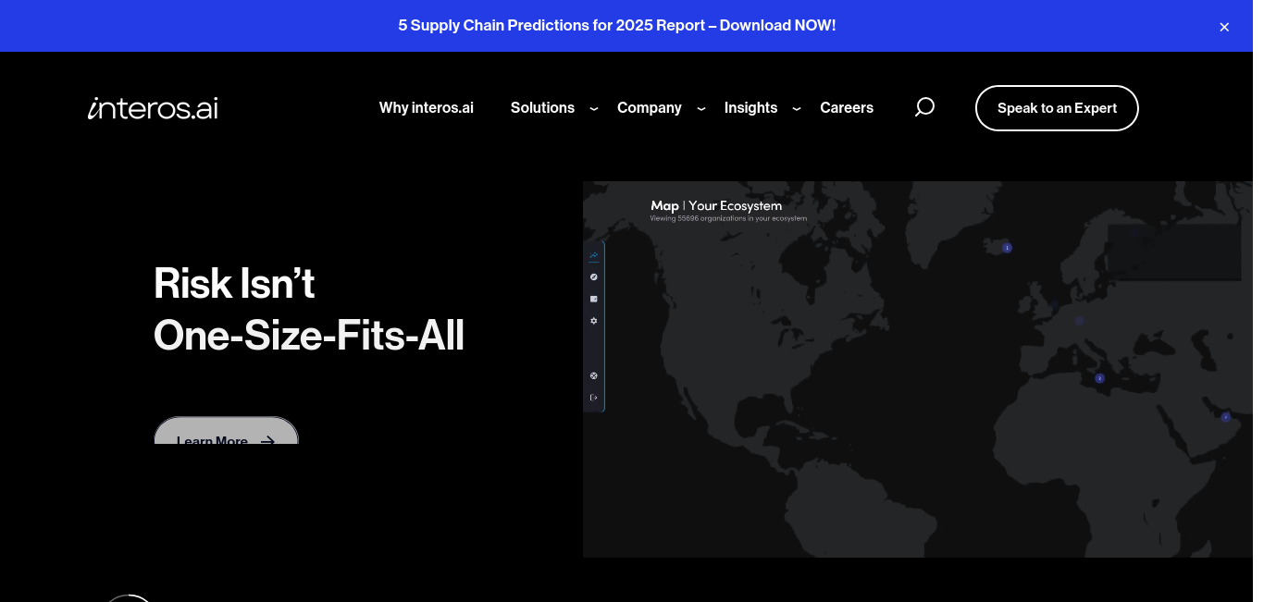
Task: Expand the Insights dropdown chevron
Action: pos(797,109)
